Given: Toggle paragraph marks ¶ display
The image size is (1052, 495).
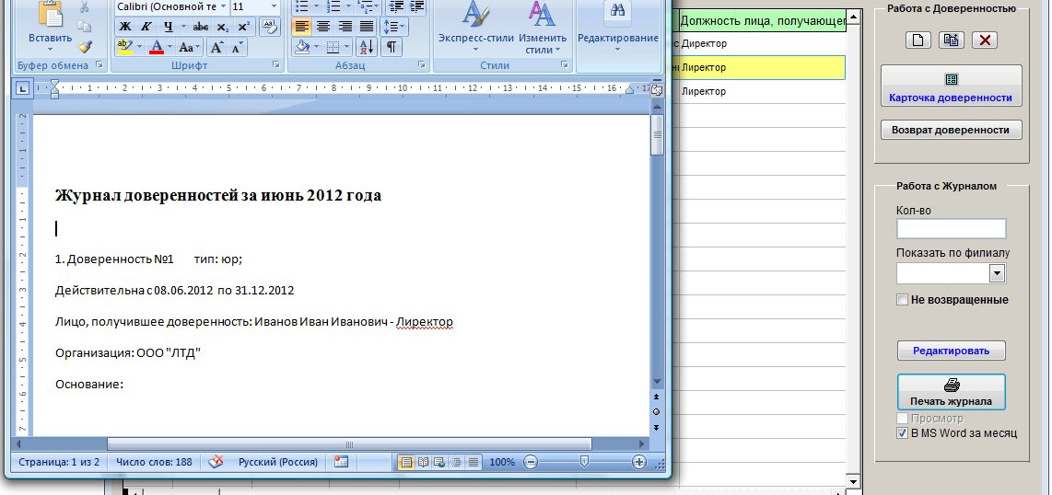Looking at the screenshot, I should pos(391,47).
